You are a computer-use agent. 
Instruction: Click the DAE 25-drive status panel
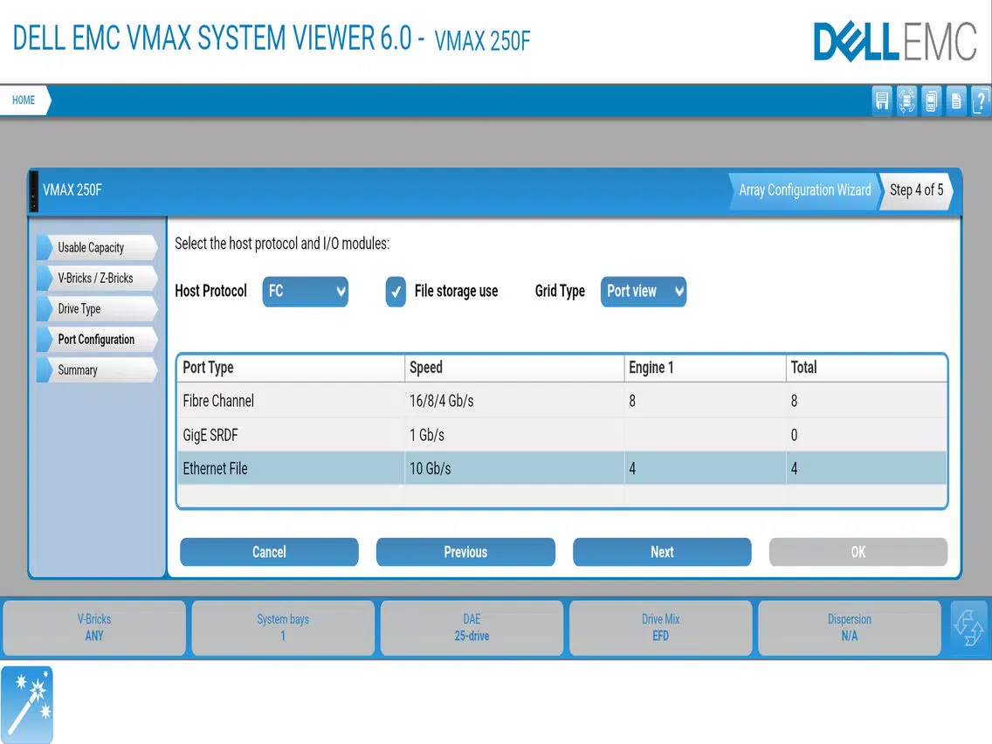click(x=472, y=628)
